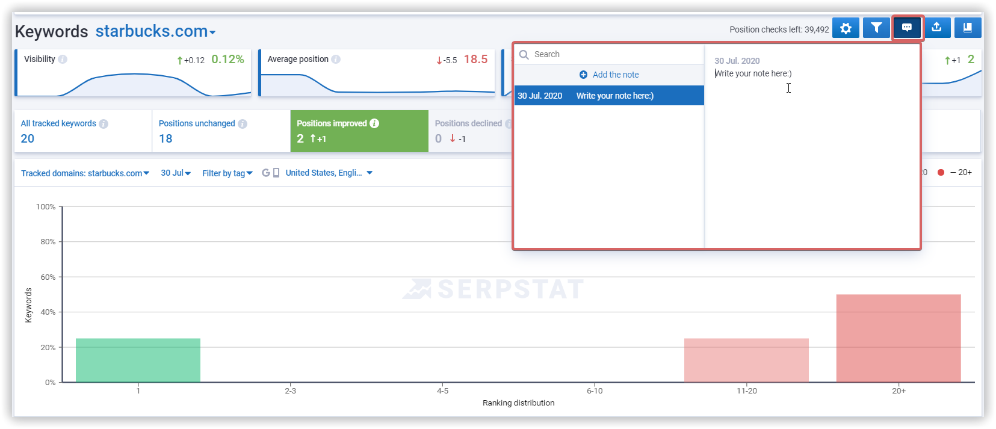Click the export upload button
The width and height of the screenshot is (996, 429).
click(x=937, y=28)
